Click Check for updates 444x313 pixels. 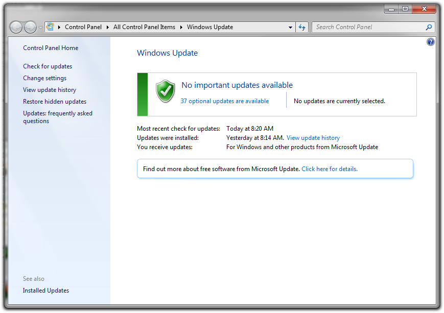[x=48, y=66]
